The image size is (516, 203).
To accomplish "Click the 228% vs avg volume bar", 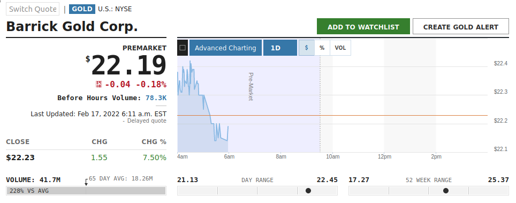I will (86, 191).
